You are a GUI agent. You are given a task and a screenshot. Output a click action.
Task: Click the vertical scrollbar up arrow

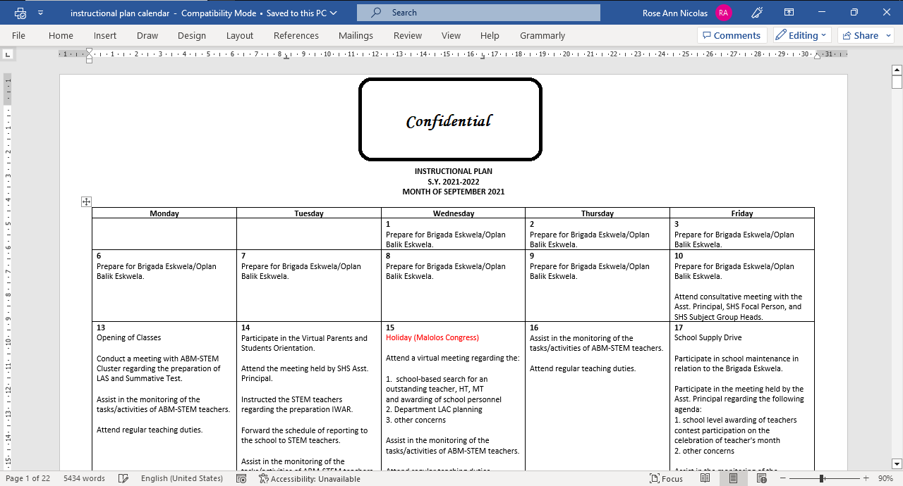point(897,69)
